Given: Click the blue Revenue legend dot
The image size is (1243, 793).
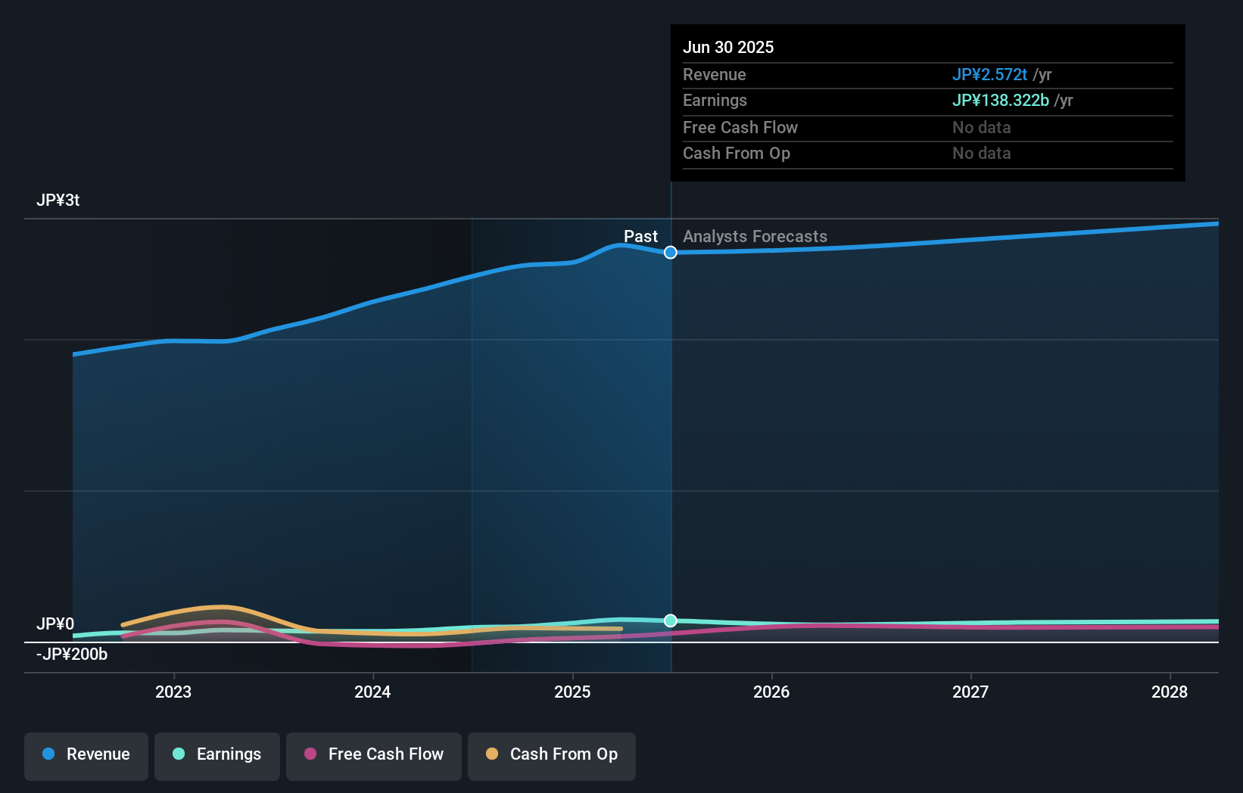Looking at the screenshot, I should [x=48, y=754].
